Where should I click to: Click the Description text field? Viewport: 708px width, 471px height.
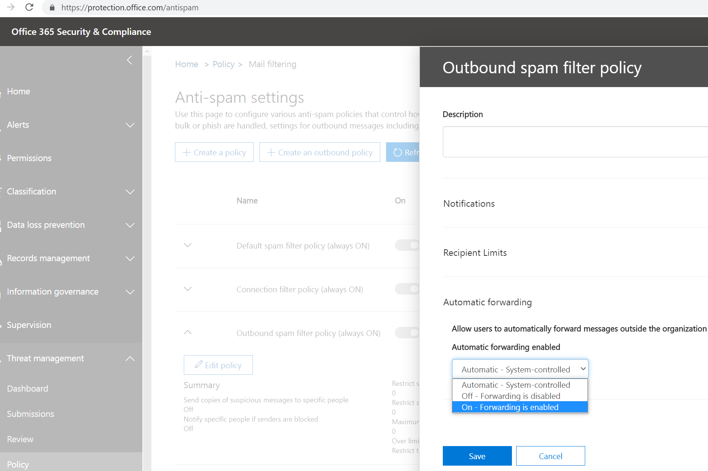coord(575,142)
